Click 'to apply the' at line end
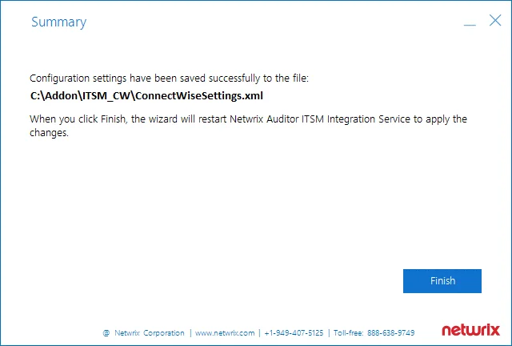This screenshot has height=346, width=512. 440,119
